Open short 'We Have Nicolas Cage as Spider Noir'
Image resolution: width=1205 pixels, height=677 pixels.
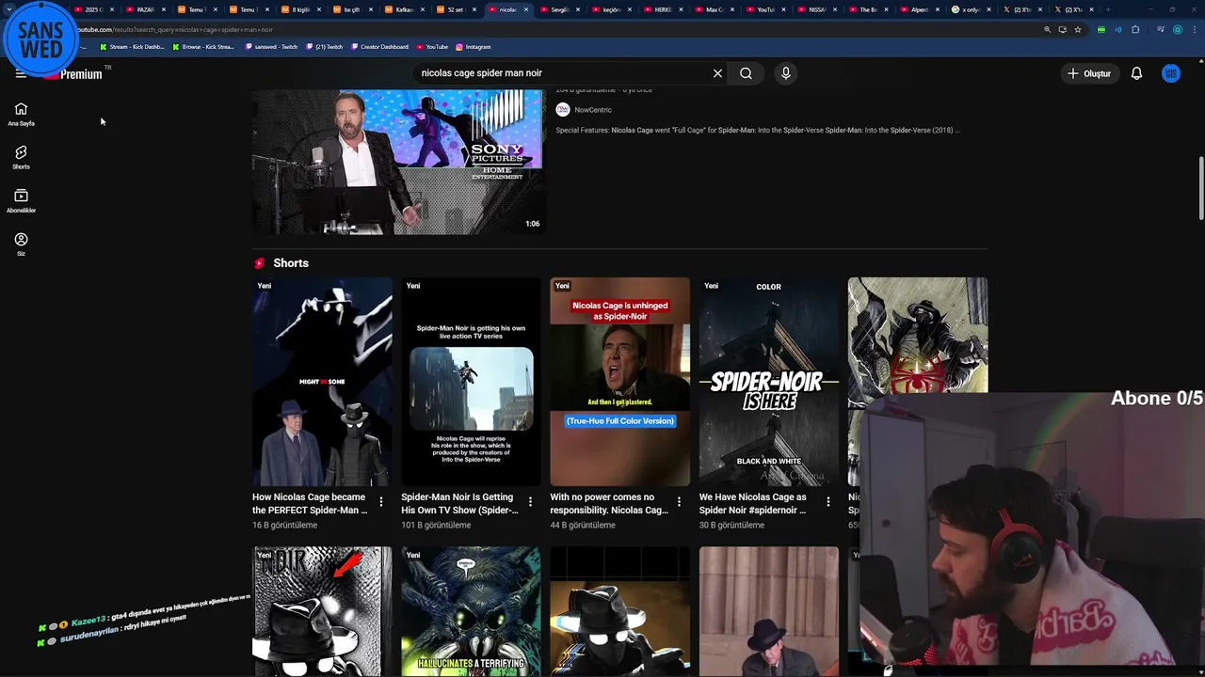(x=768, y=381)
